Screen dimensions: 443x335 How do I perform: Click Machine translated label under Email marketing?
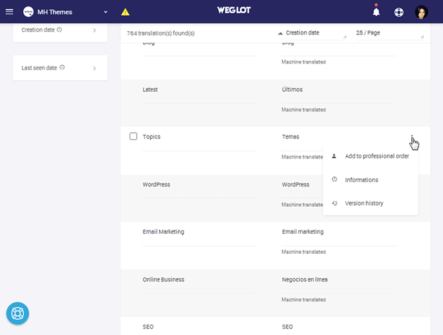[303, 252]
